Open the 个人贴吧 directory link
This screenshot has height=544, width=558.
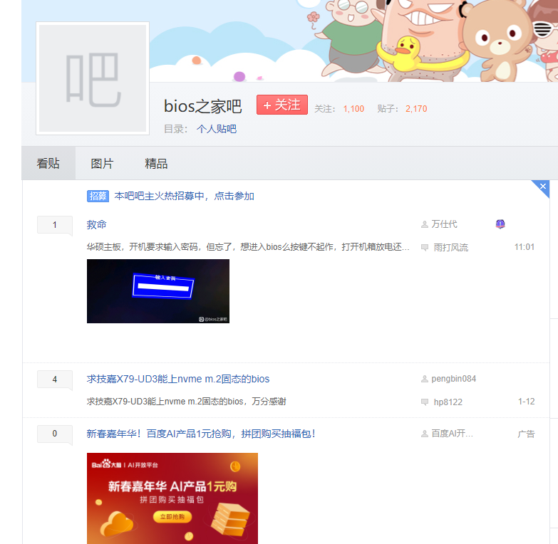[217, 129]
